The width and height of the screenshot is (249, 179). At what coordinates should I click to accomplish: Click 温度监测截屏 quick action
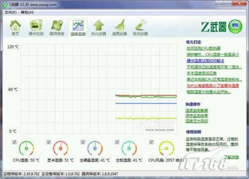(197, 110)
